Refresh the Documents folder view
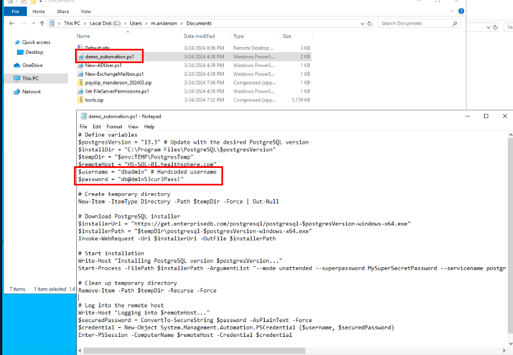 click(x=369, y=24)
